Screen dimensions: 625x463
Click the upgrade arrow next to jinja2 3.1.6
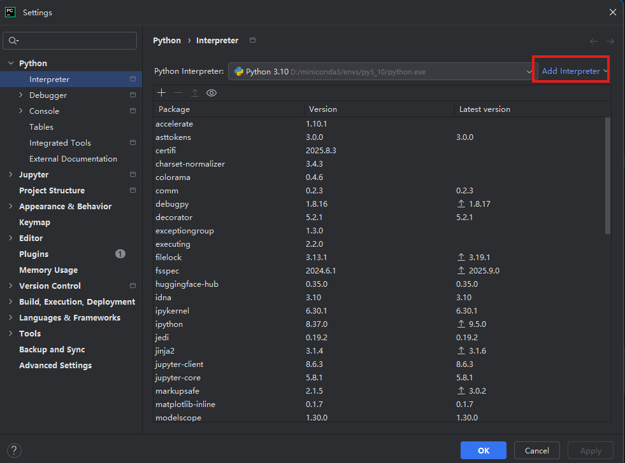(x=461, y=350)
